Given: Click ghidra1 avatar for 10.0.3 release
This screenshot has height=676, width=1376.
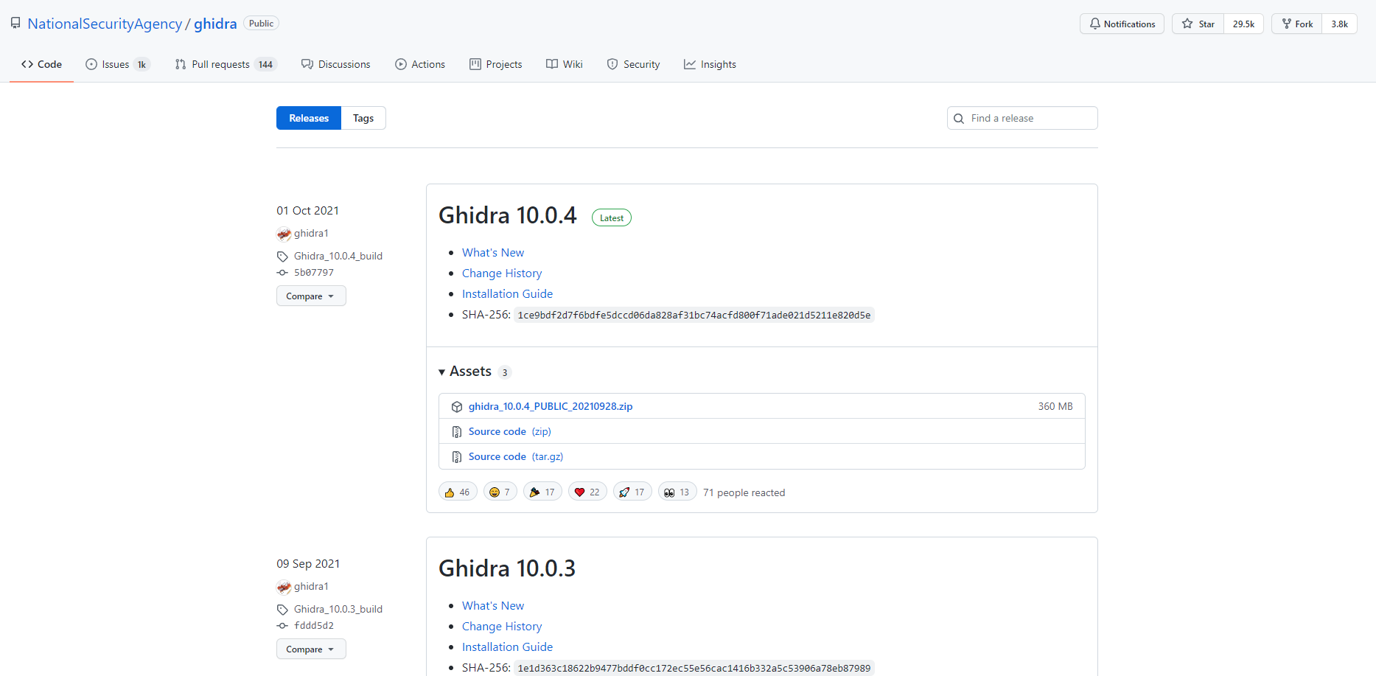Looking at the screenshot, I should [284, 588].
